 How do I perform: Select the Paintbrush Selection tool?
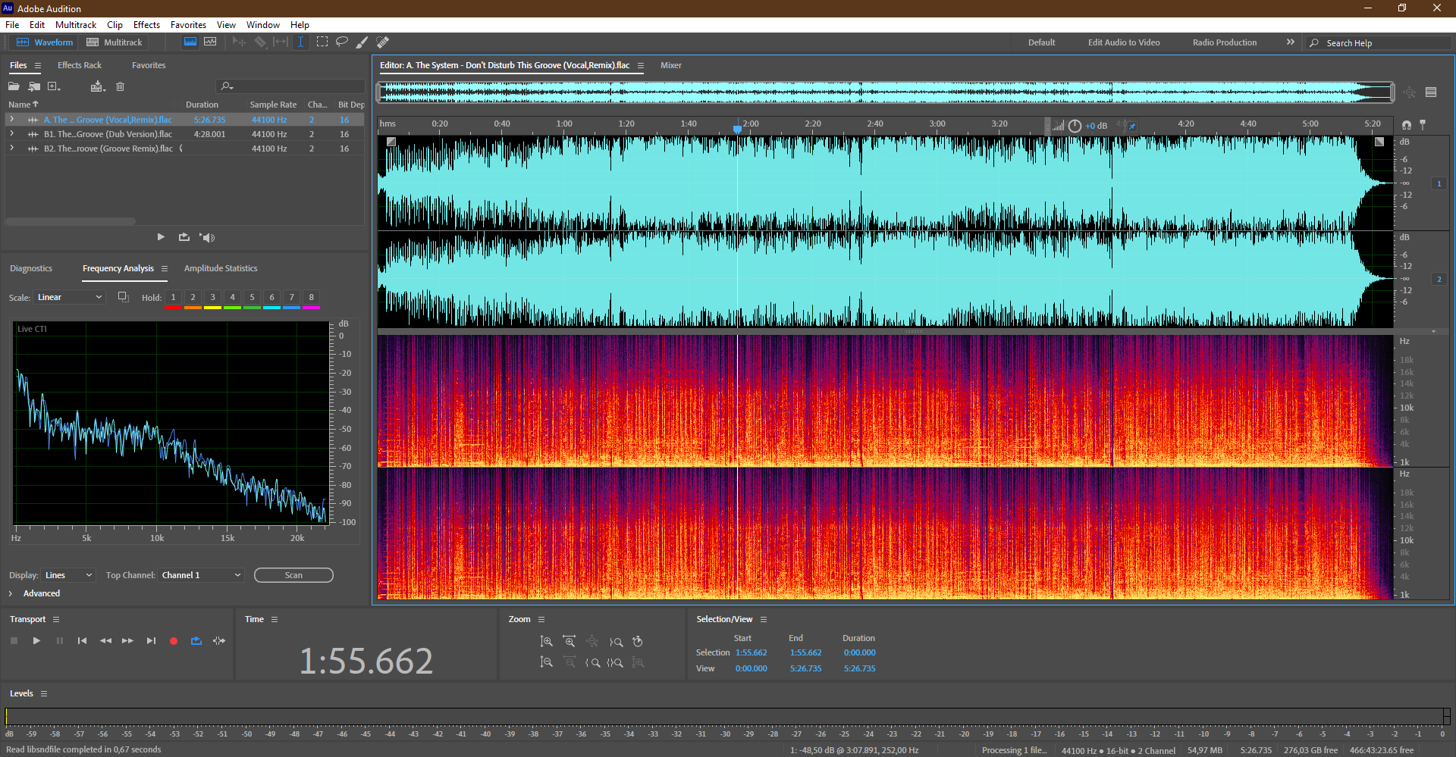(x=362, y=42)
